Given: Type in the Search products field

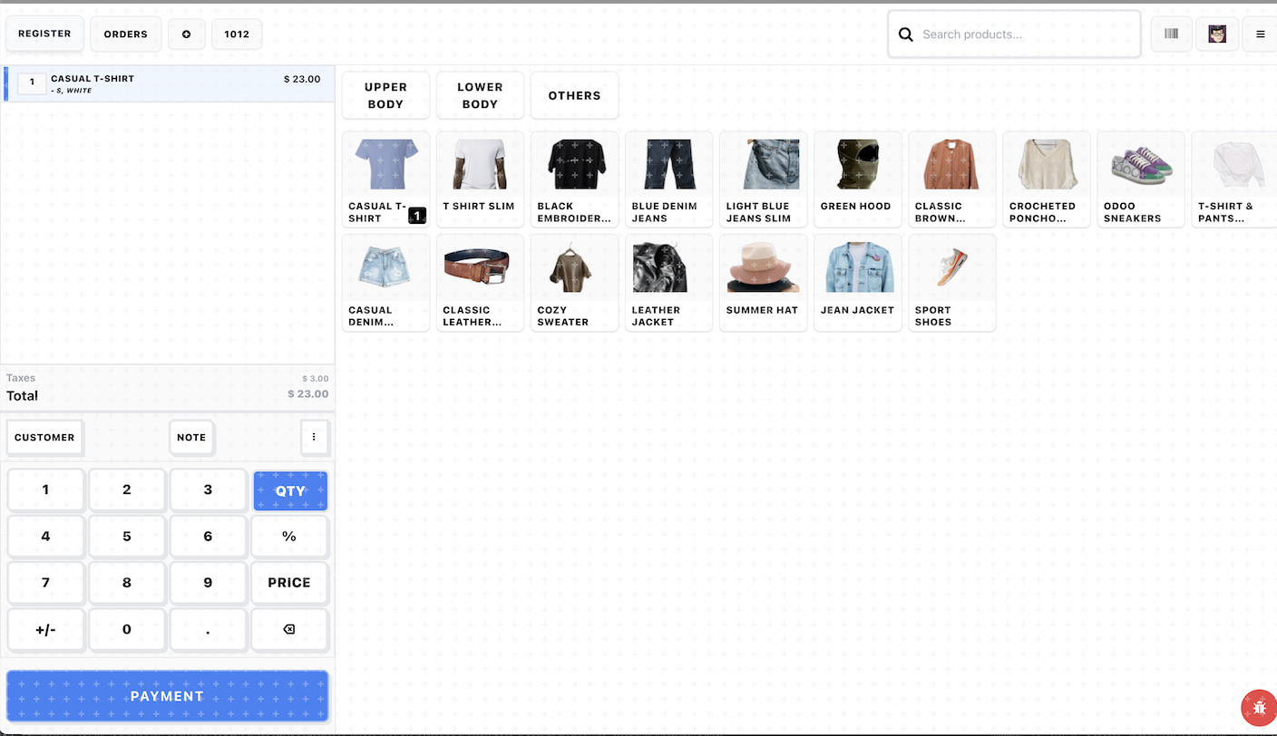Looking at the screenshot, I should tap(1025, 34).
